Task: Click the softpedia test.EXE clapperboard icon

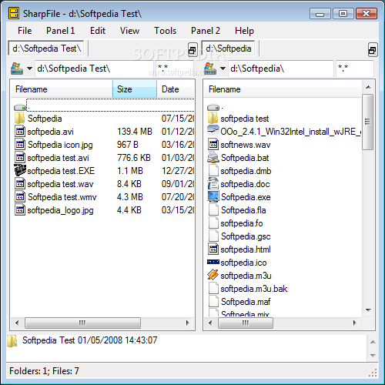Action: 20,170
